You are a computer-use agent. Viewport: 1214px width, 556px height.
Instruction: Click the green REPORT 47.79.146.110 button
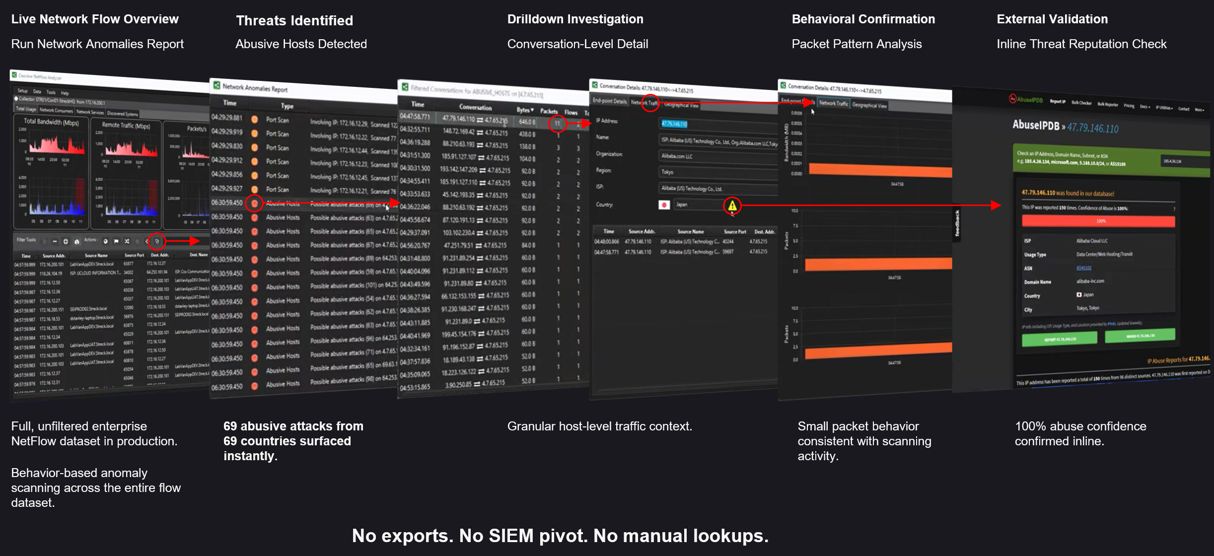pyautogui.click(x=1059, y=339)
